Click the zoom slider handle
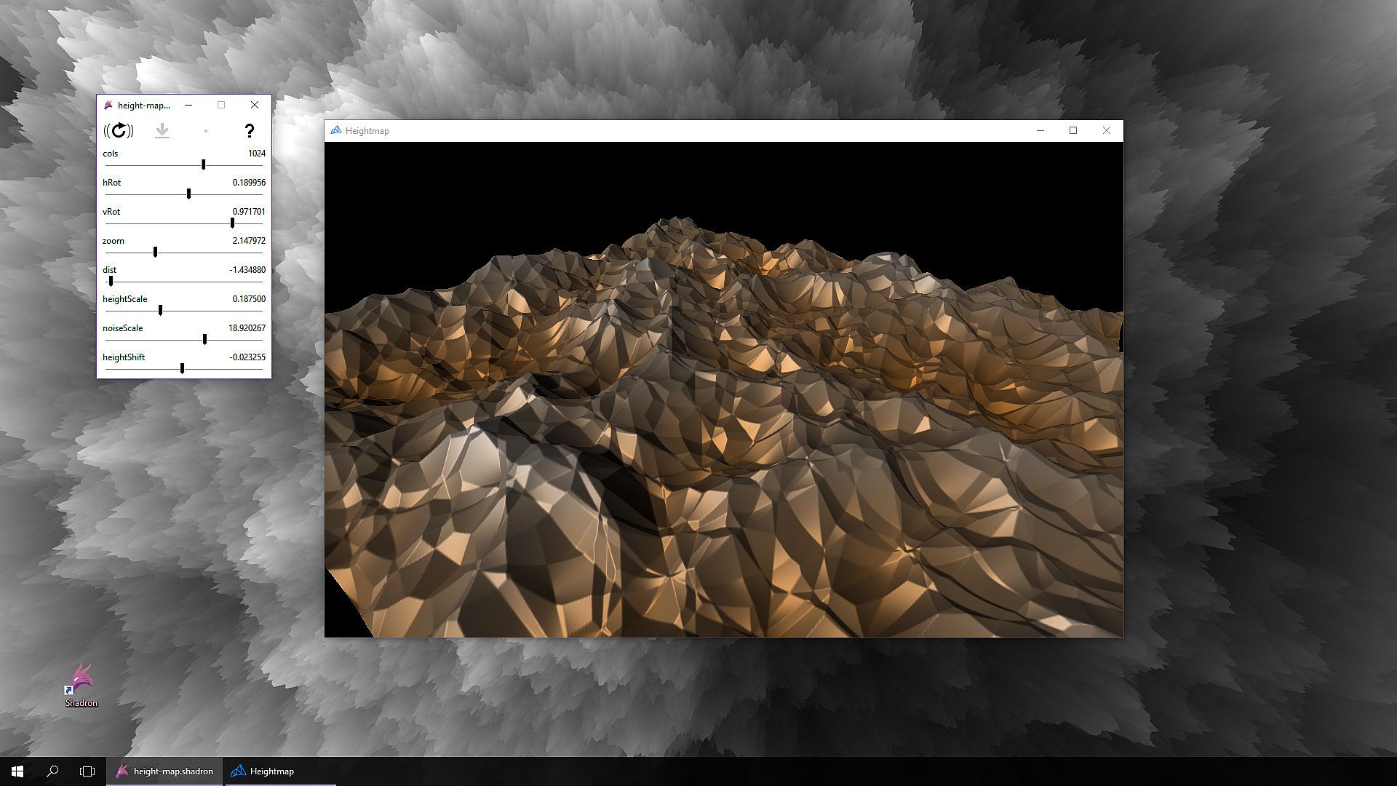 155,253
